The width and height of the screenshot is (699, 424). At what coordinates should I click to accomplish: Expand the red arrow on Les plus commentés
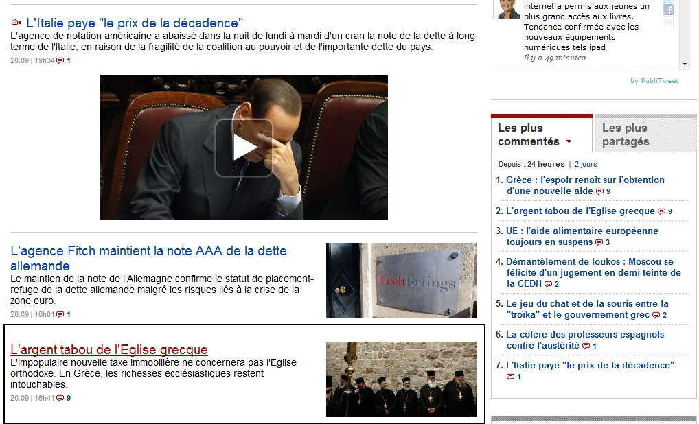[569, 142]
